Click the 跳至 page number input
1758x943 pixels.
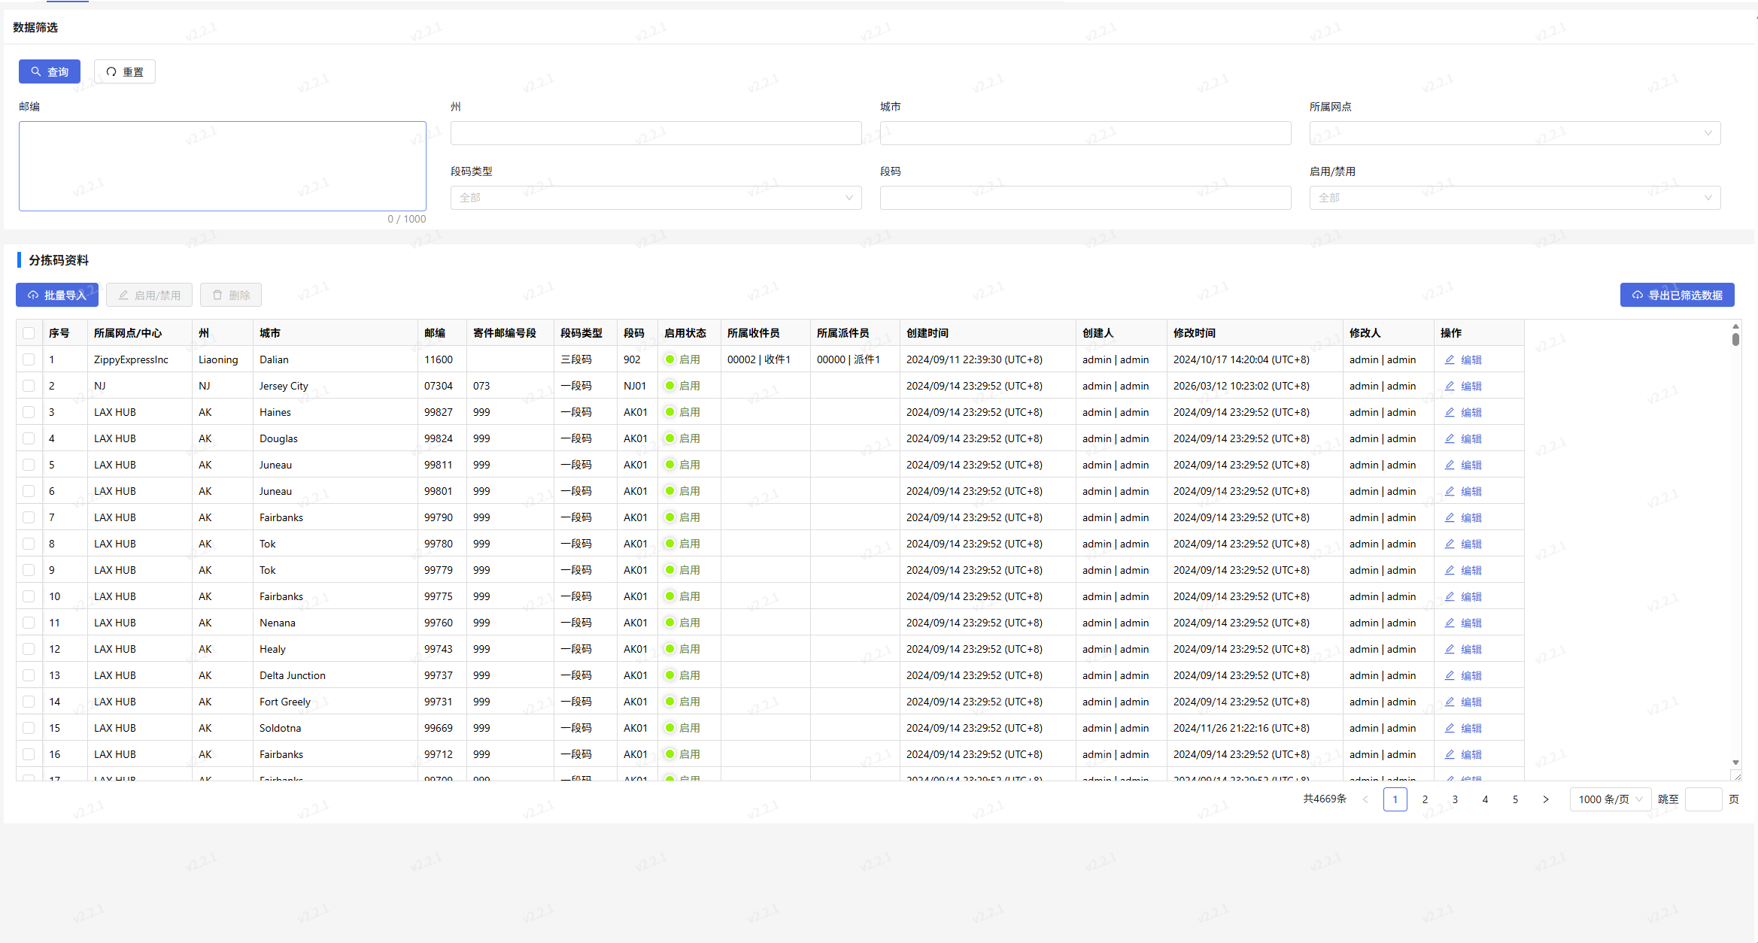1703,799
